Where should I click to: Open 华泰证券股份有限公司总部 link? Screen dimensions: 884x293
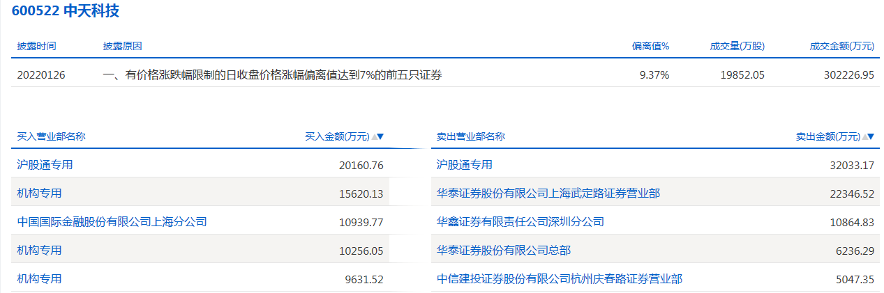pos(504,250)
